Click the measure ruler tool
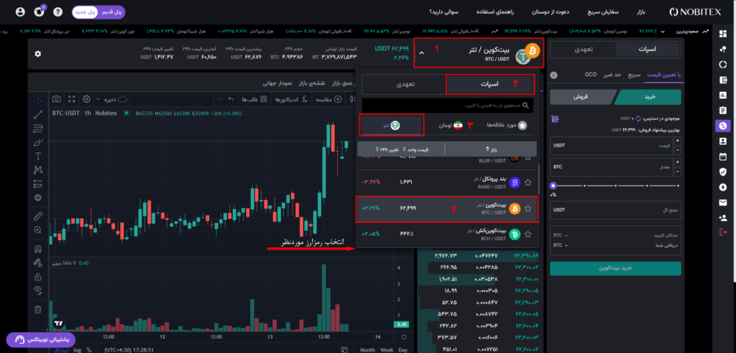This screenshot has width=736, height=353. coord(37,216)
